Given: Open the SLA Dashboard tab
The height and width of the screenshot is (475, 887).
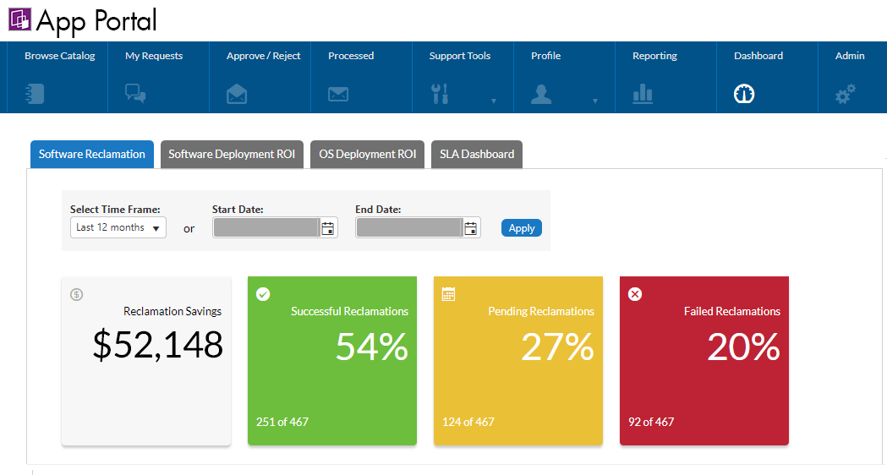Looking at the screenshot, I should 477,155.
